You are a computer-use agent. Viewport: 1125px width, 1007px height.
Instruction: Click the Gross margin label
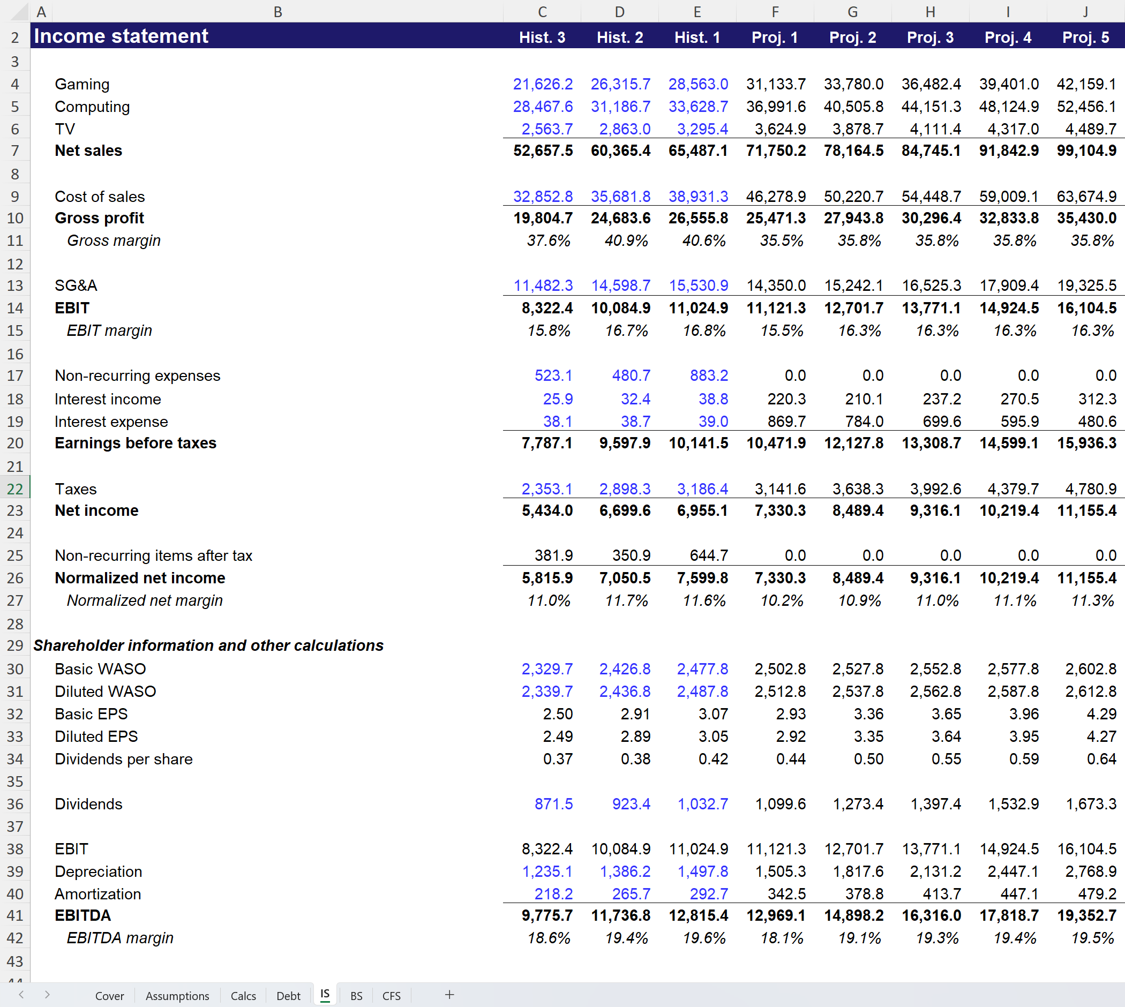click(x=114, y=241)
